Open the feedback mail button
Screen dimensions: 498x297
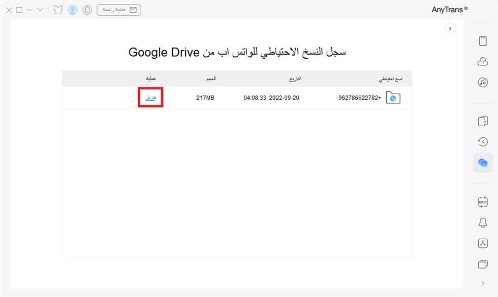pos(119,10)
